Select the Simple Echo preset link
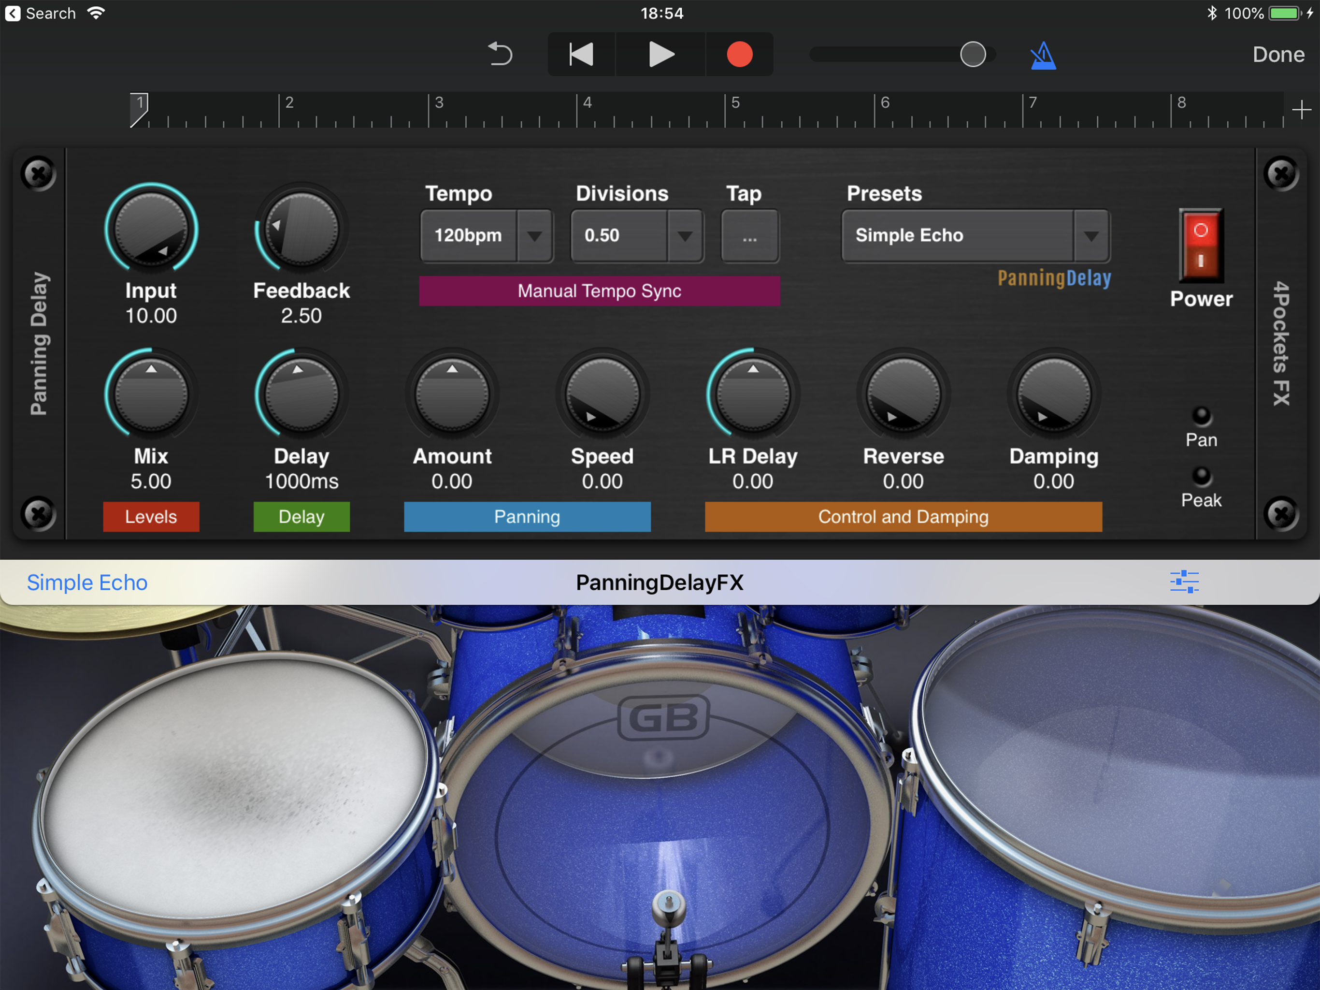The width and height of the screenshot is (1320, 990). 87,582
